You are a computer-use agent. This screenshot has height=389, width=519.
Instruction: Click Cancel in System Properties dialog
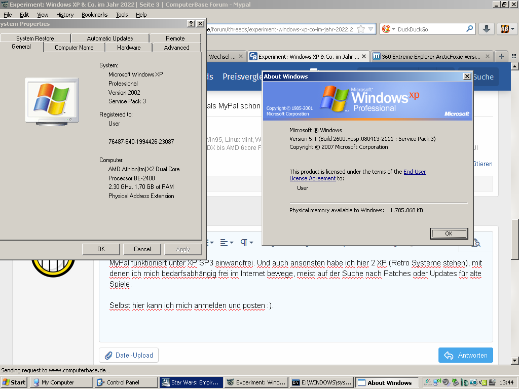point(142,249)
